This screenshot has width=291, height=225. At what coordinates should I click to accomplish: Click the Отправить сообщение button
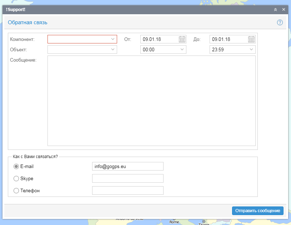click(257, 211)
